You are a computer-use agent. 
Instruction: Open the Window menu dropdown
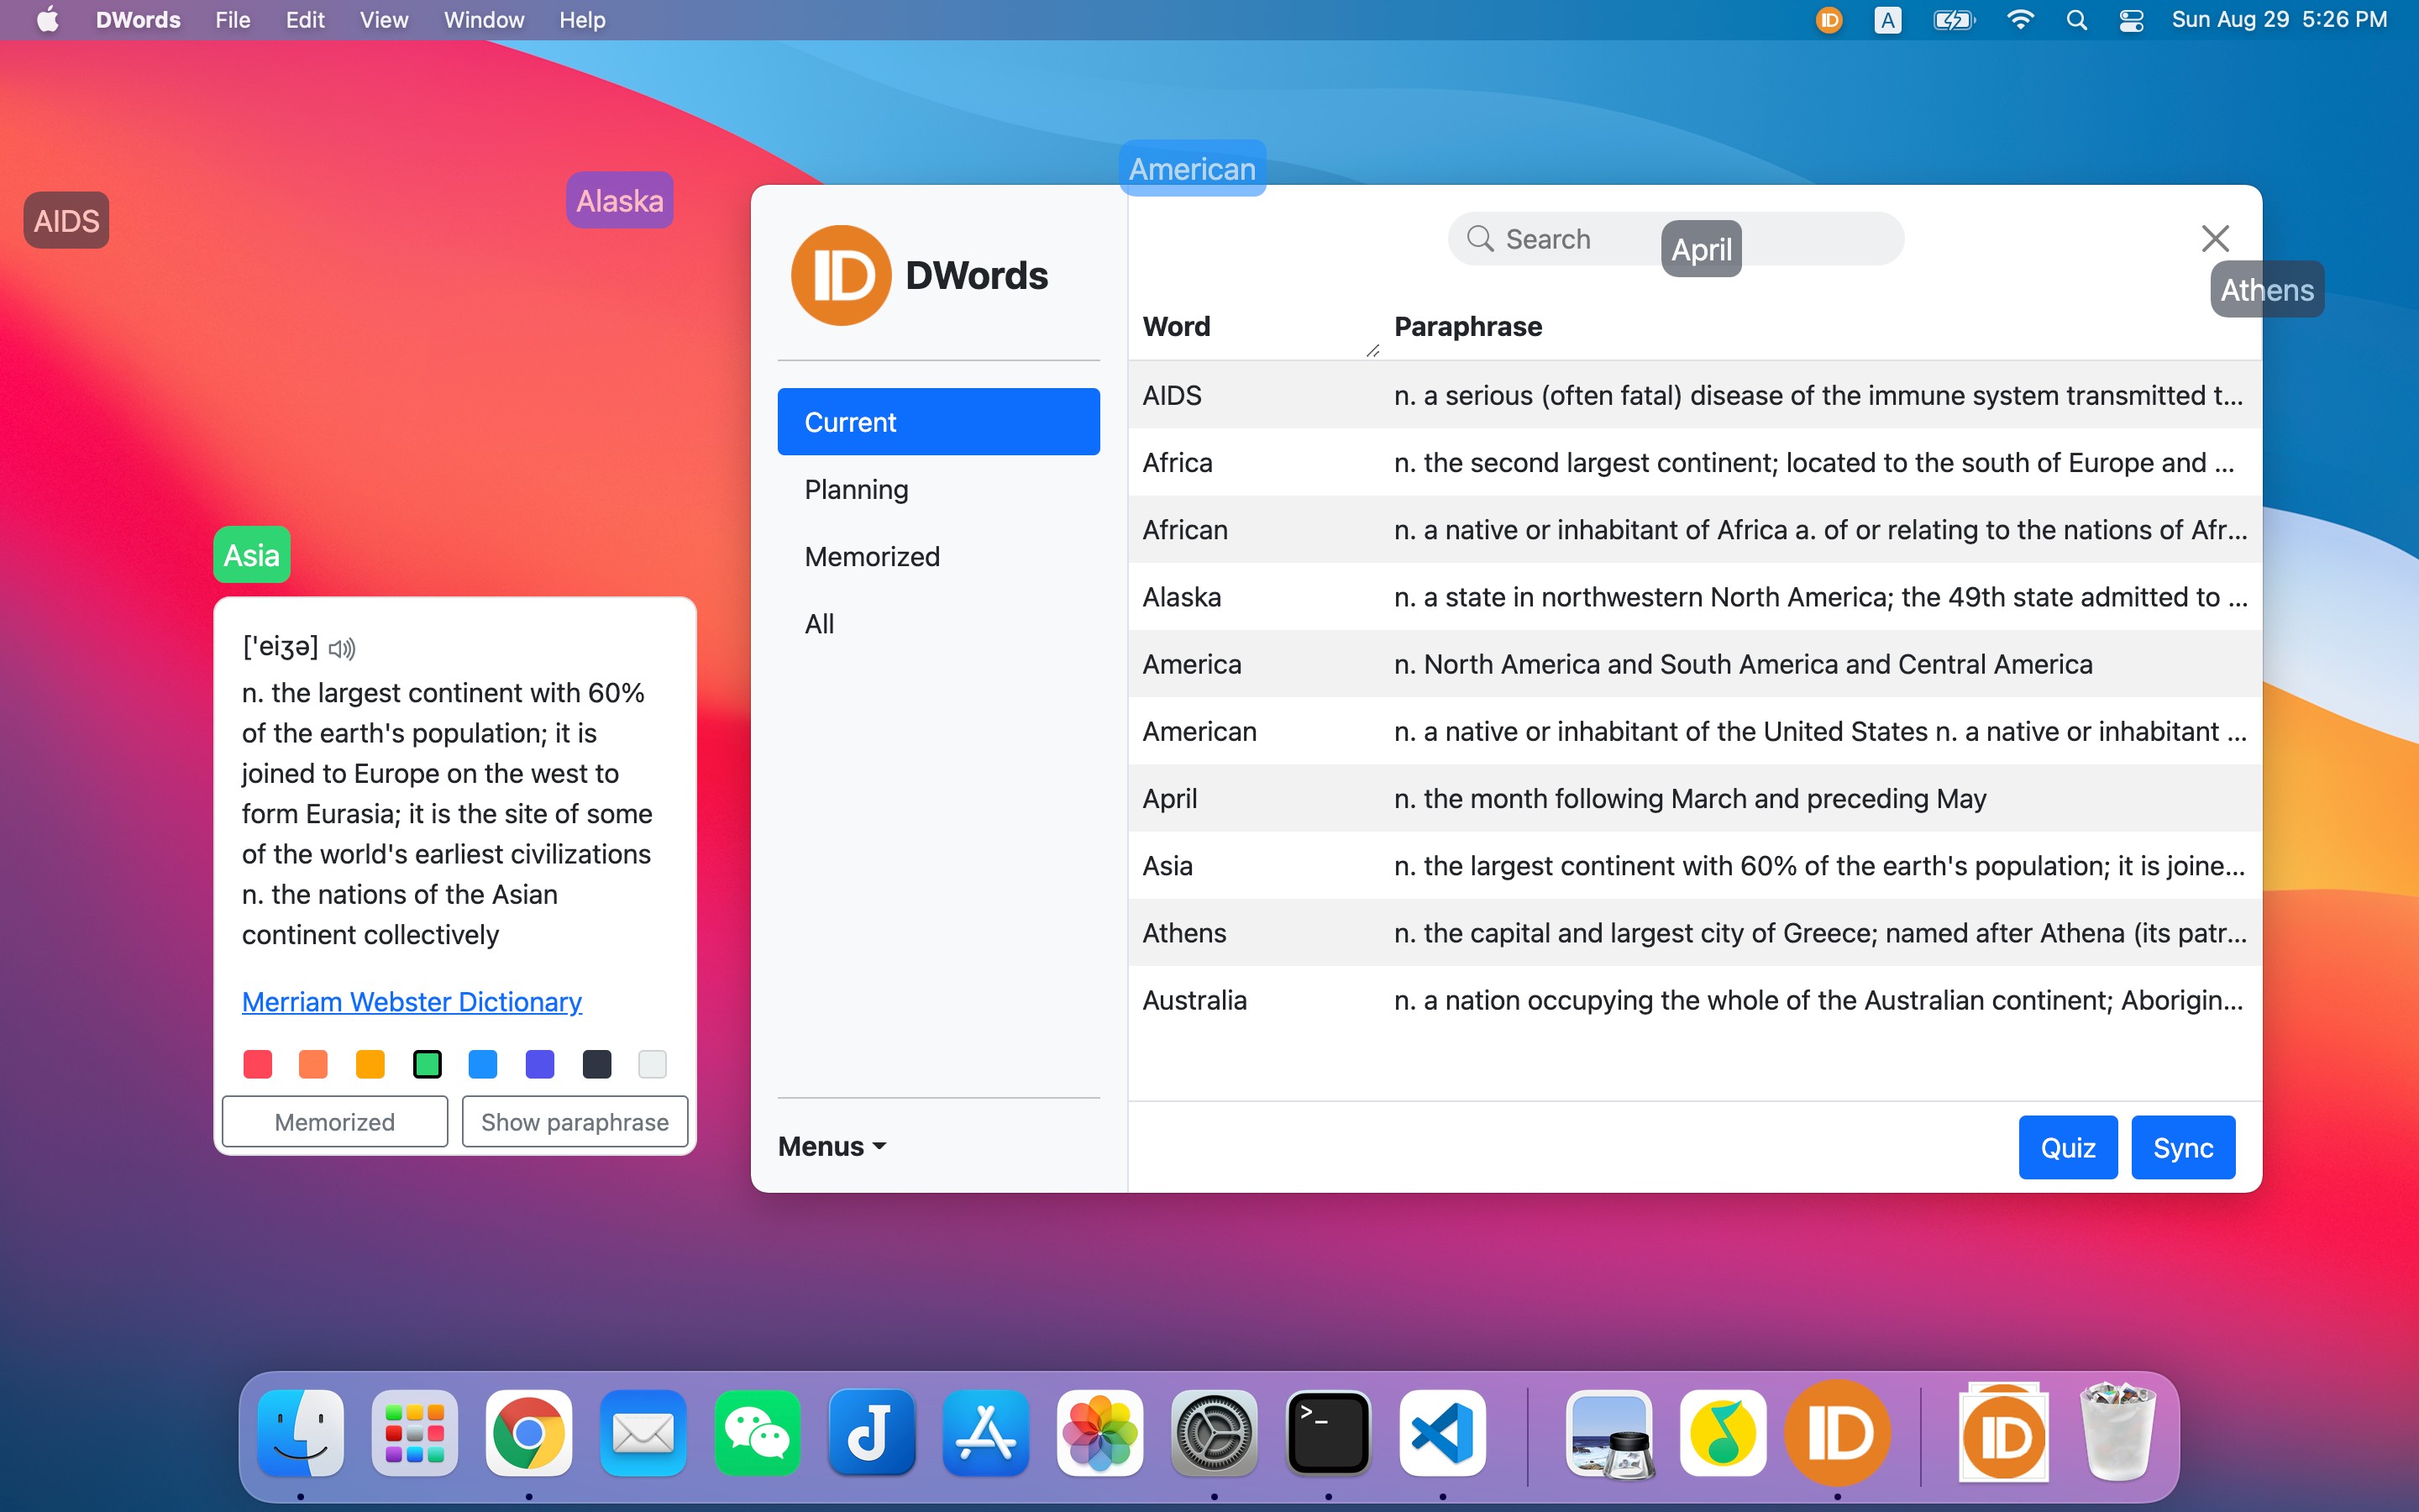(x=483, y=20)
